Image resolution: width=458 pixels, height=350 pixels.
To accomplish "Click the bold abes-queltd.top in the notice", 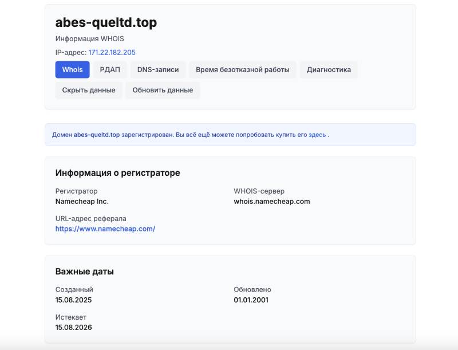I will click(x=97, y=135).
